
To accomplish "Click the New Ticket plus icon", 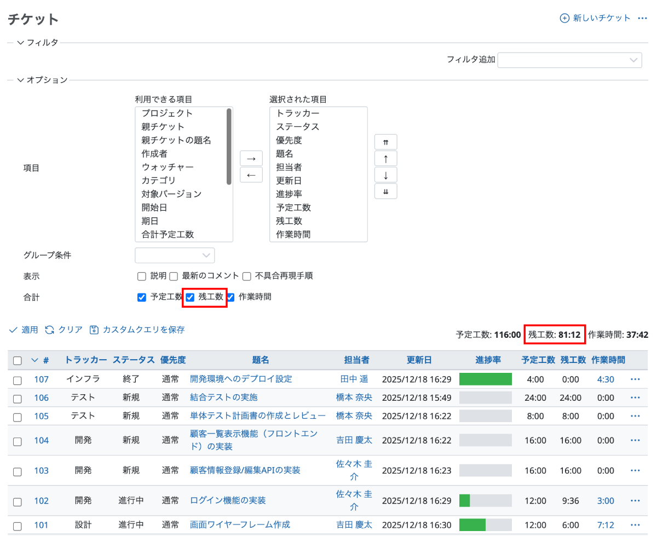I will [x=564, y=18].
